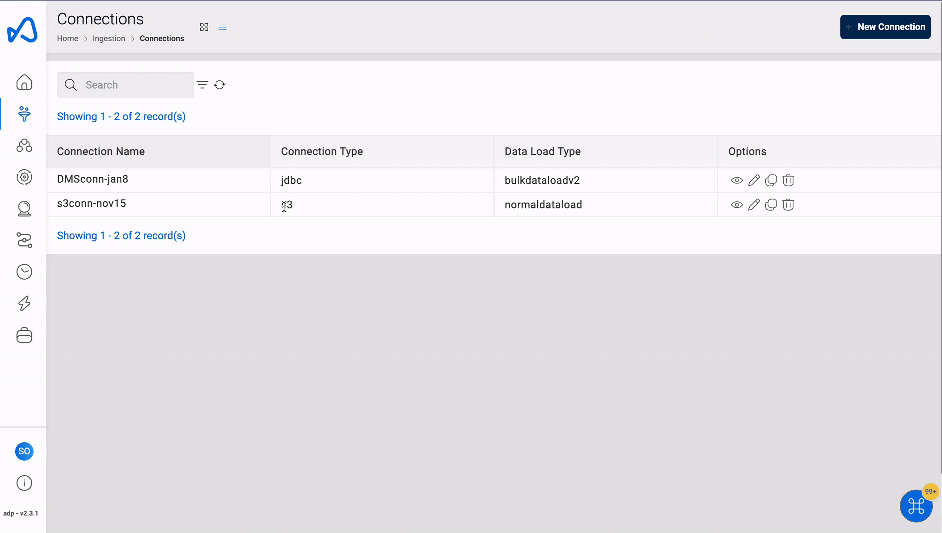Open the filter options for connections

coord(202,85)
